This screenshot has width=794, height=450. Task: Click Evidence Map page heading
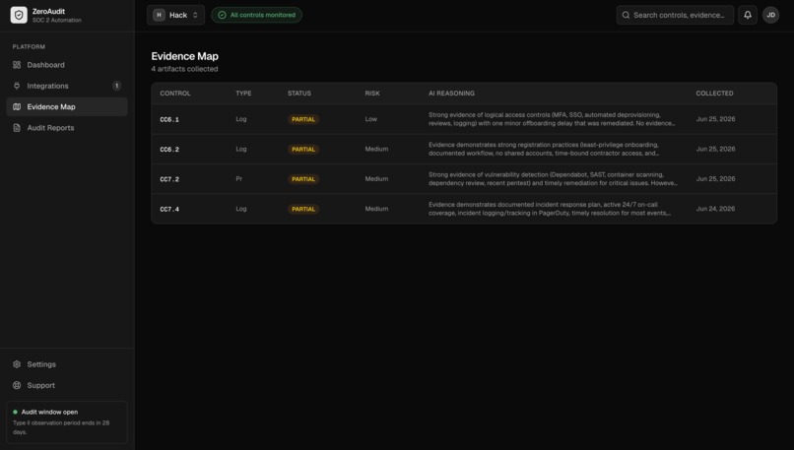click(x=185, y=56)
